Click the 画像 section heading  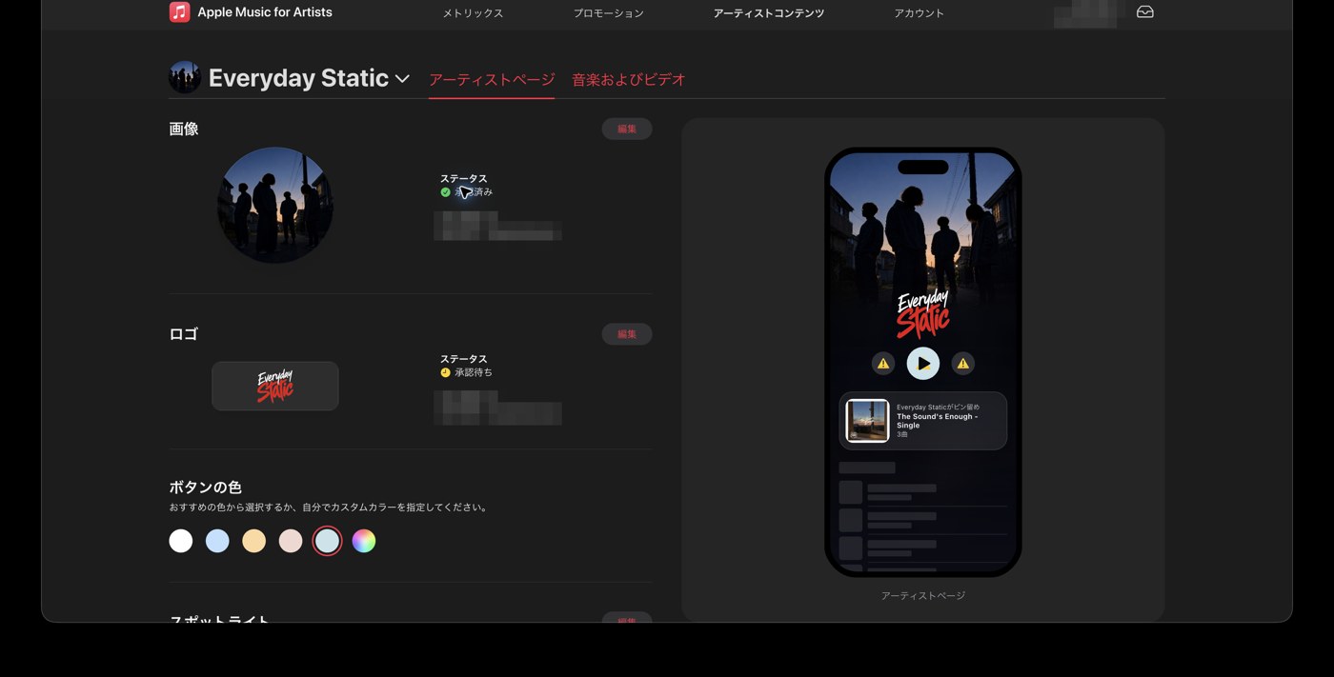coord(184,129)
